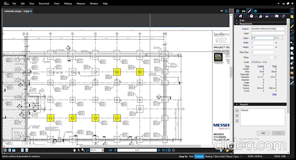Toggle Snap To Grid
Image resolution: width=296 pixels, height=160 pixels.
click(x=191, y=157)
